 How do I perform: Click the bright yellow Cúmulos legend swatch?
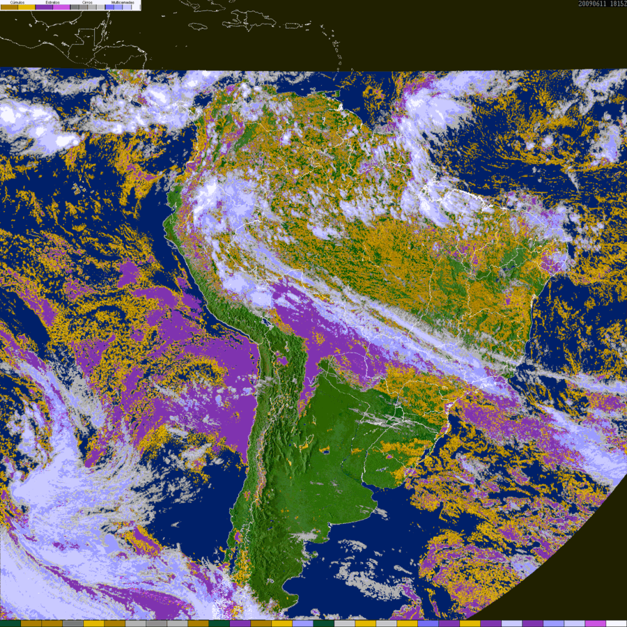tap(26, 7)
